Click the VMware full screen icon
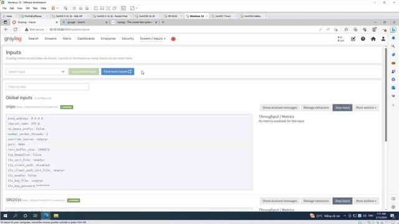This screenshot has width=399, height=224. (108, 8)
